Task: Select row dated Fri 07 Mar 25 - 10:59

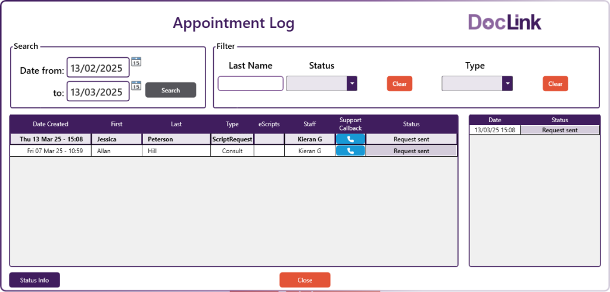Action: [234, 151]
